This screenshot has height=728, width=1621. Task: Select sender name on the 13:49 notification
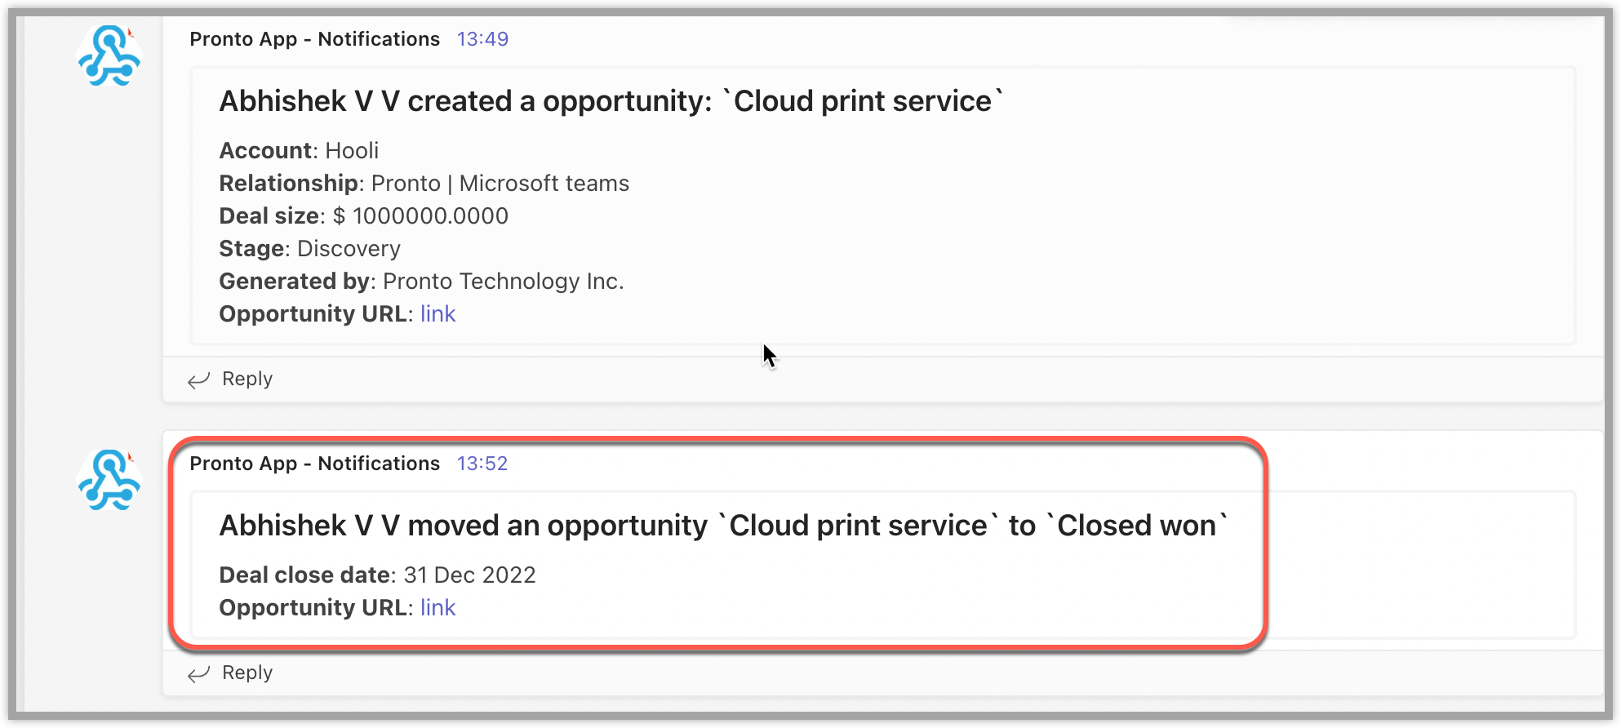pos(314,39)
